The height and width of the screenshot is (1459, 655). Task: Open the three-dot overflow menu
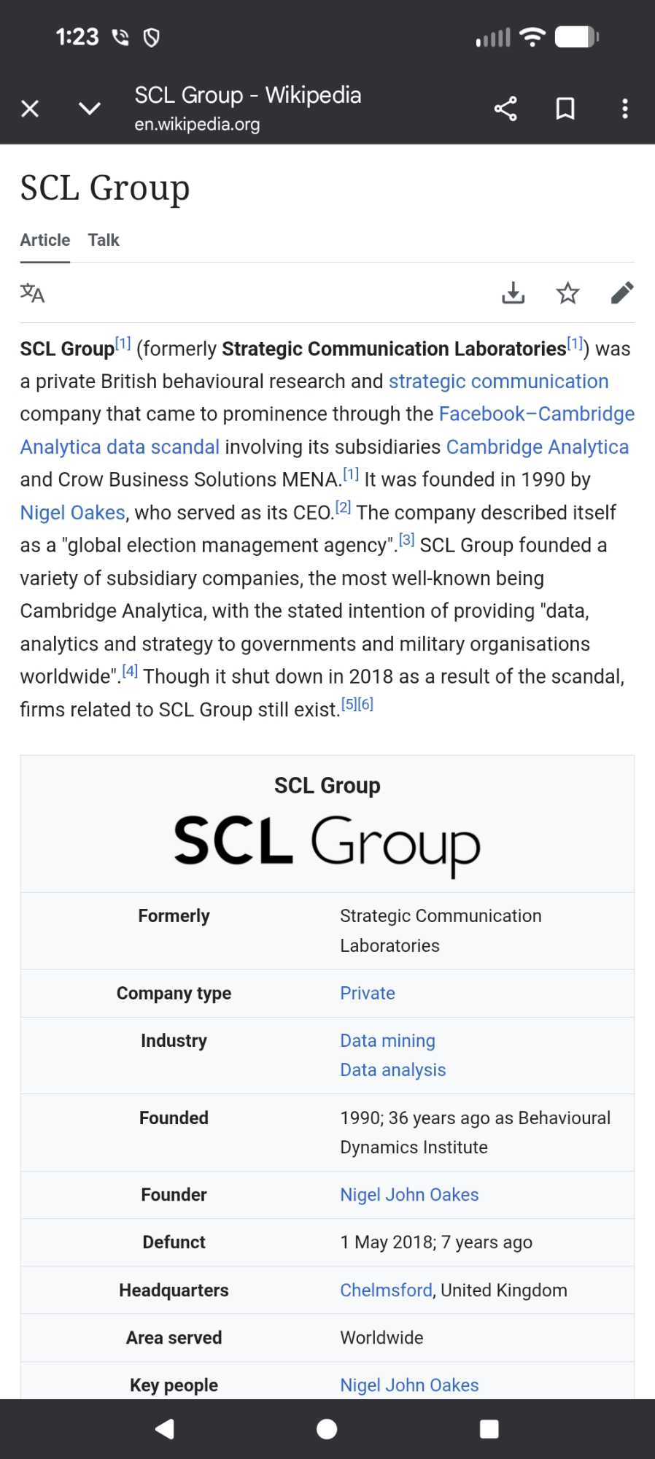tap(624, 109)
